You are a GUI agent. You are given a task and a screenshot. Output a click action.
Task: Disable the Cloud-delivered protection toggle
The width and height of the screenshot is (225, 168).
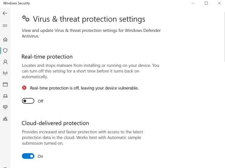(x=28, y=156)
